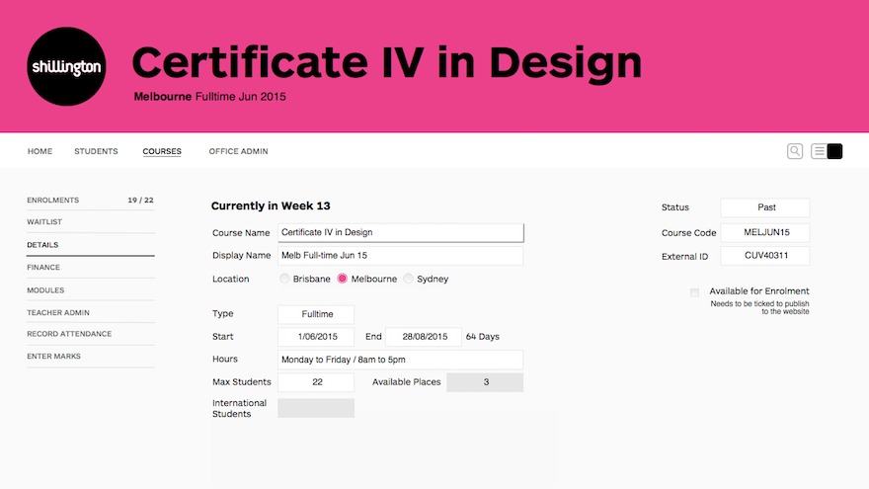Edit the Course Name field
Screen dimensions: 869x489
(401, 232)
